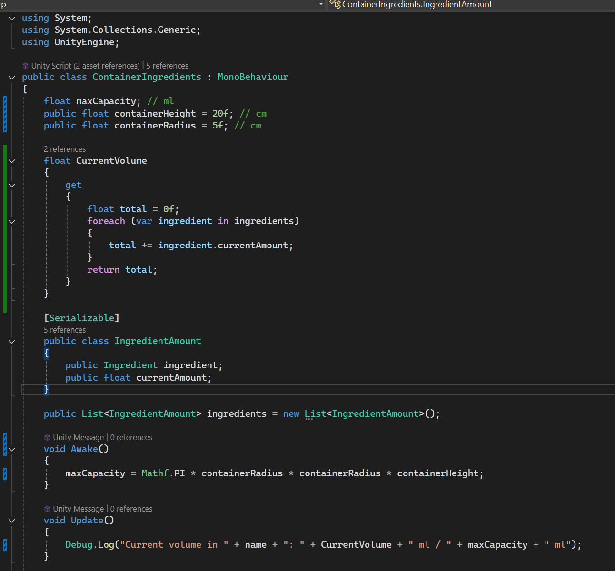
Task: Collapse the using directives block
Action: click(12, 18)
